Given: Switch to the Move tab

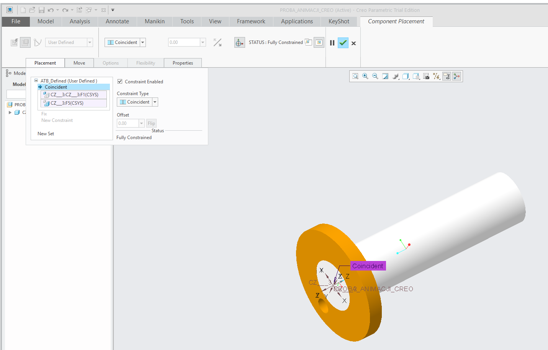Looking at the screenshot, I should [x=79, y=63].
